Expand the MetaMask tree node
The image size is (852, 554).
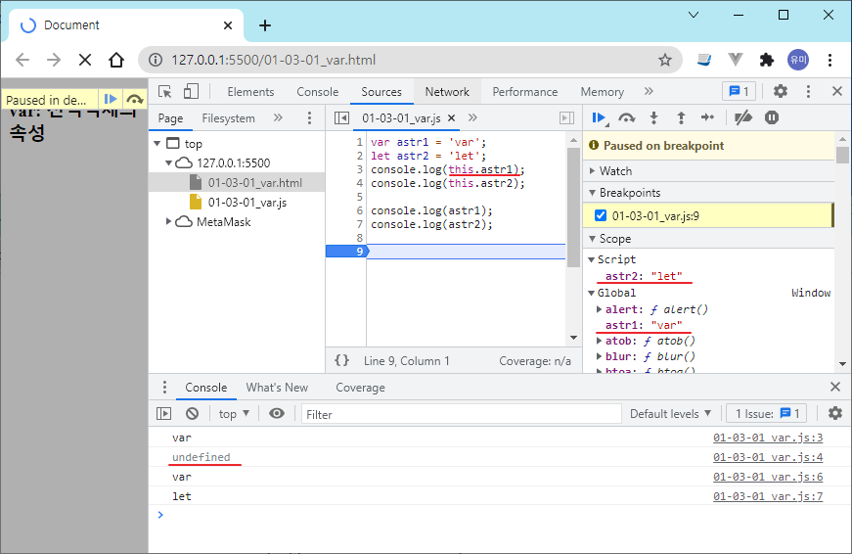[170, 222]
